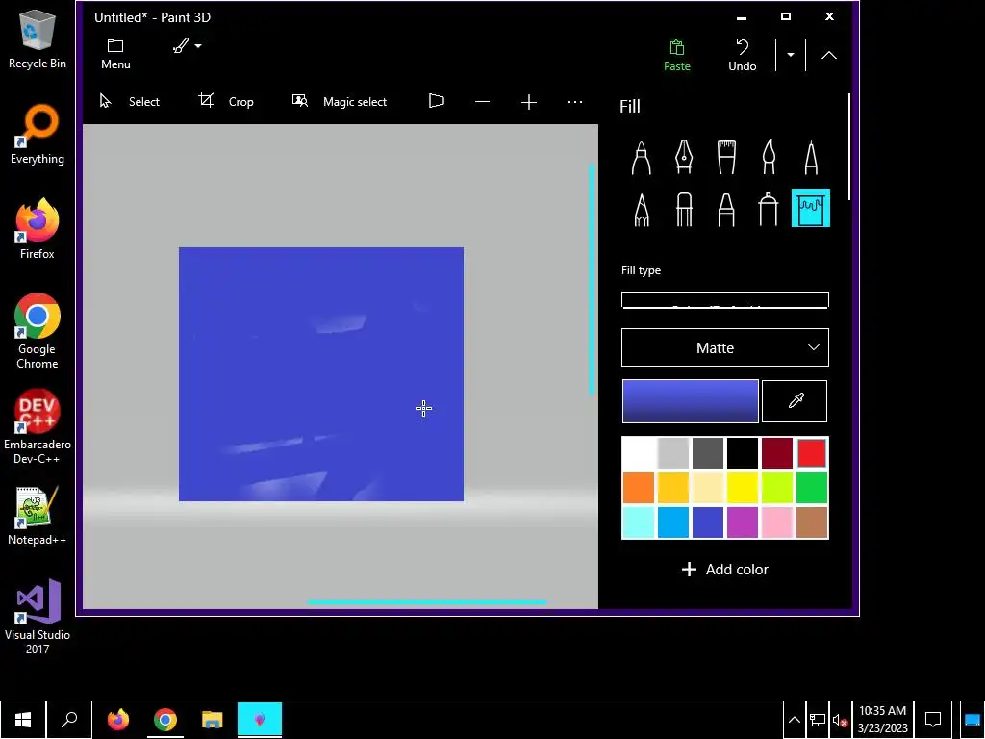Show hidden system tray icons
The height and width of the screenshot is (739, 985).
tap(794, 720)
